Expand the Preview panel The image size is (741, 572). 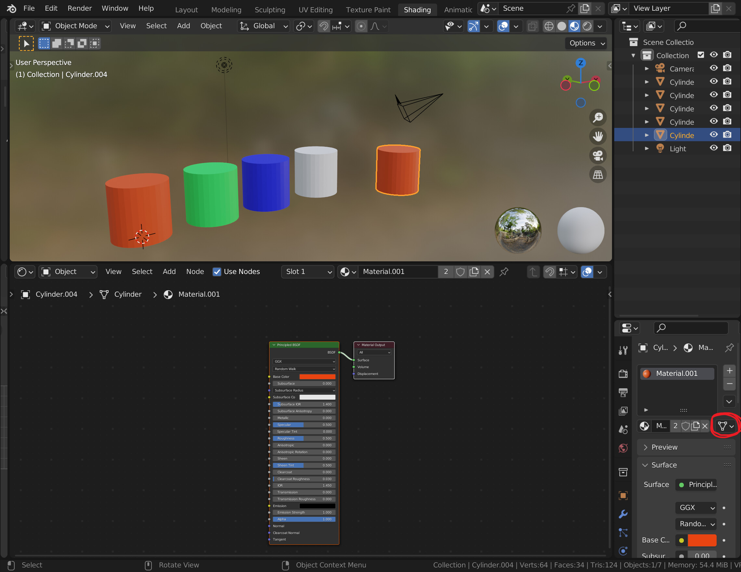664,447
